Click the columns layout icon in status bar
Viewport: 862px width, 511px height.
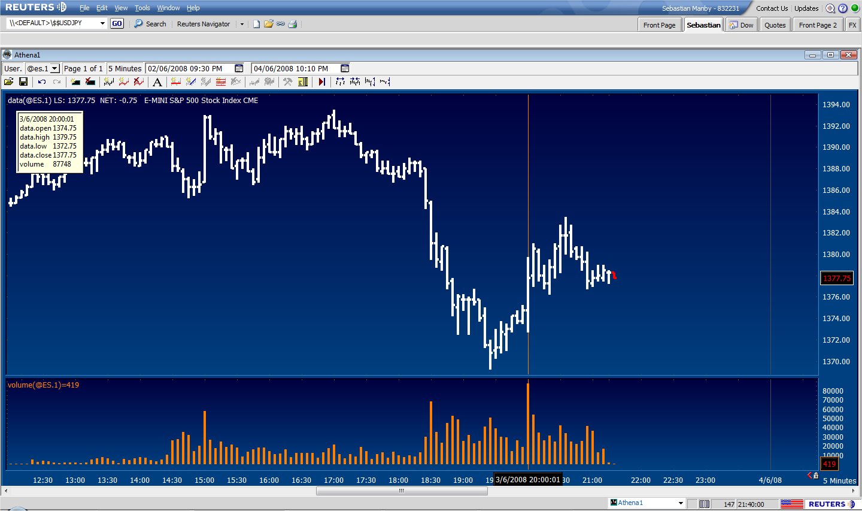point(705,504)
